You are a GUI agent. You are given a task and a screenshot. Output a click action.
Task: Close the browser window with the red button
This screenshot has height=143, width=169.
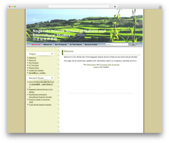[10, 6]
